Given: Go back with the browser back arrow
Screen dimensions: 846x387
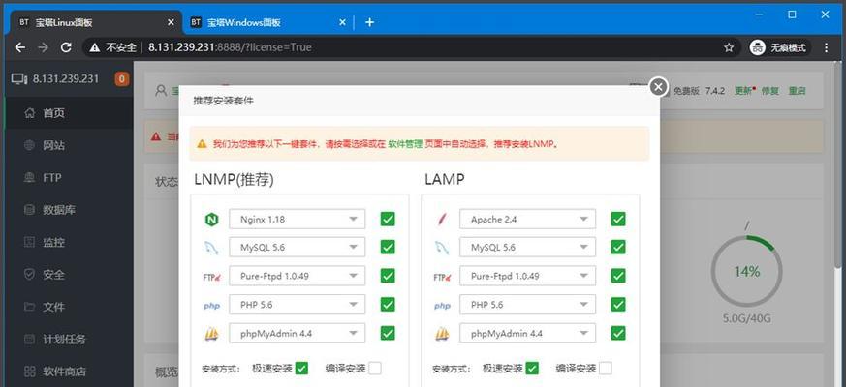Looking at the screenshot, I should (20, 47).
